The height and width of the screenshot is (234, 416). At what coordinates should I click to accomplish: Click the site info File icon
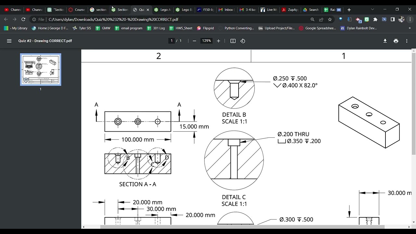(34, 19)
